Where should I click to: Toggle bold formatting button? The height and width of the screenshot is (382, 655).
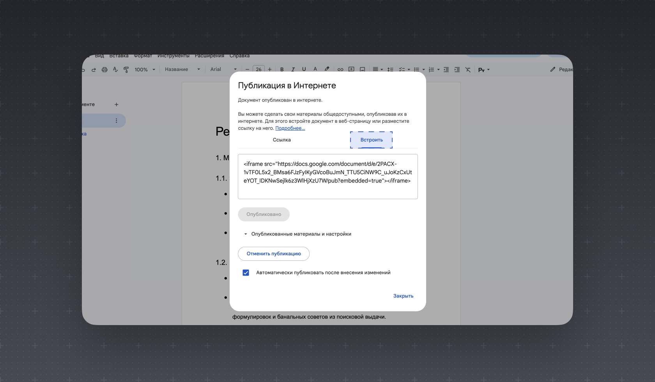tap(282, 69)
